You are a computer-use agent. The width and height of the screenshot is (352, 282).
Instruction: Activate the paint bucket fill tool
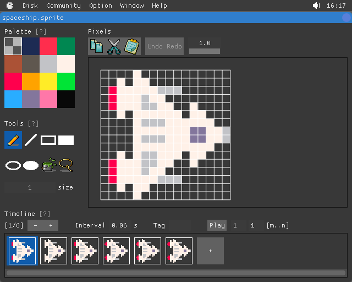[48, 165]
